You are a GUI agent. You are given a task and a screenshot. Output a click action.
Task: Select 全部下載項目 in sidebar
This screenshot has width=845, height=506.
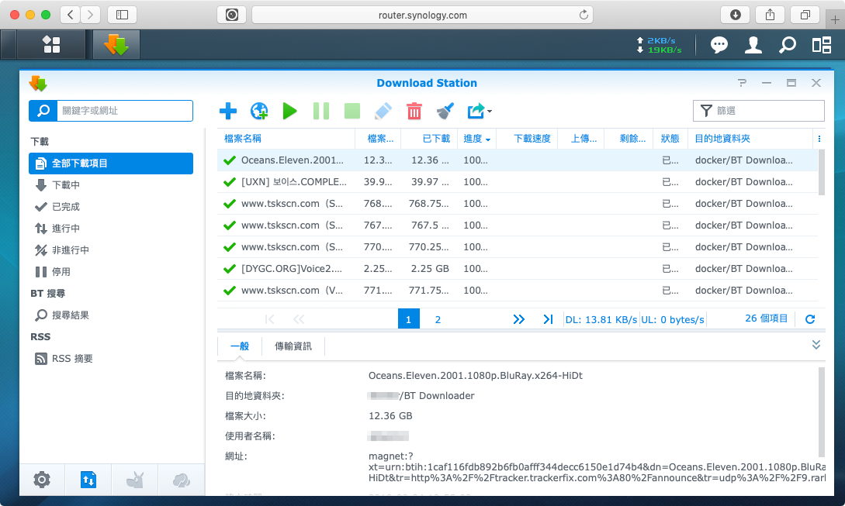coord(111,163)
